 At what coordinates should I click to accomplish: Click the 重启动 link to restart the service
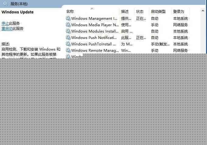[7, 29]
